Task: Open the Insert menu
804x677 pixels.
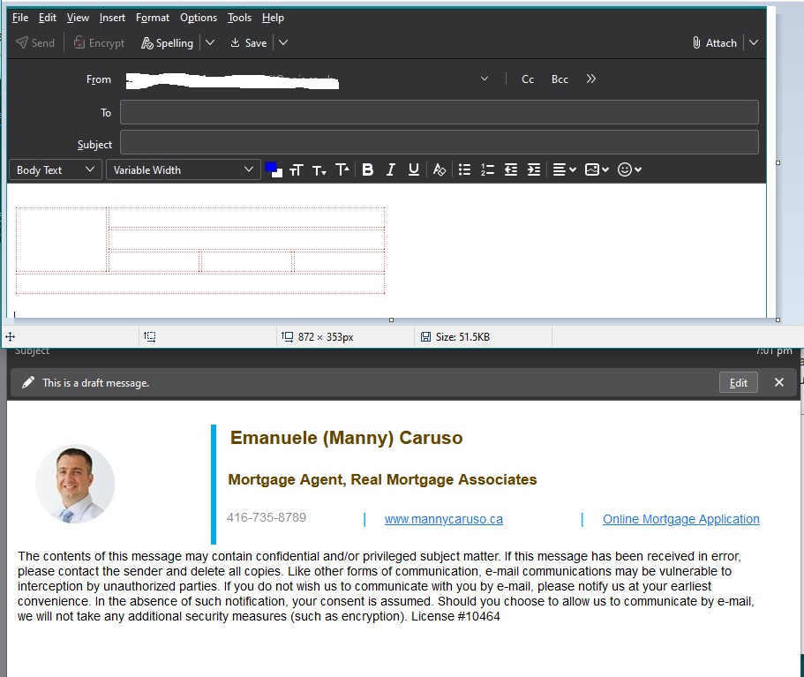Action: (112, 18)
